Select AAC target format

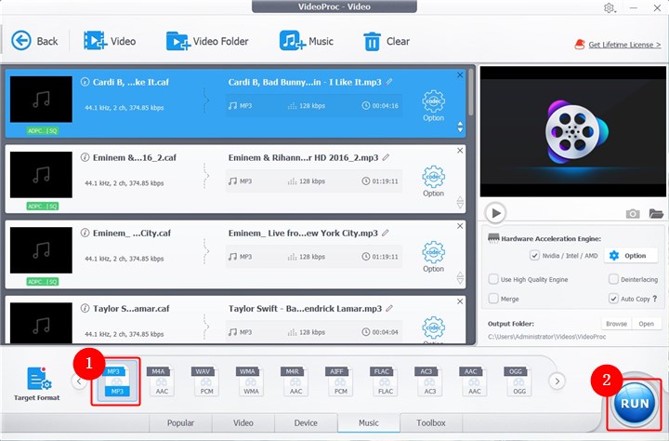point(474,381)
